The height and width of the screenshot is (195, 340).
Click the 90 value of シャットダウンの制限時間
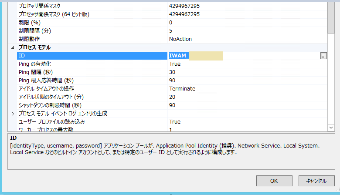[172, 105]
